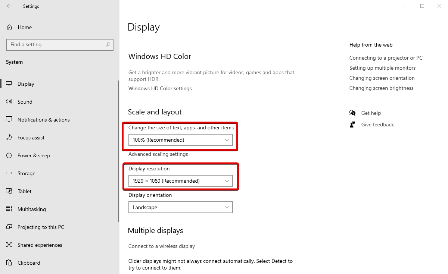Click the sidebar vertical scrollbar
Image resolution: width=448 pixels, height=274 pixels.
tap(118, 151)
